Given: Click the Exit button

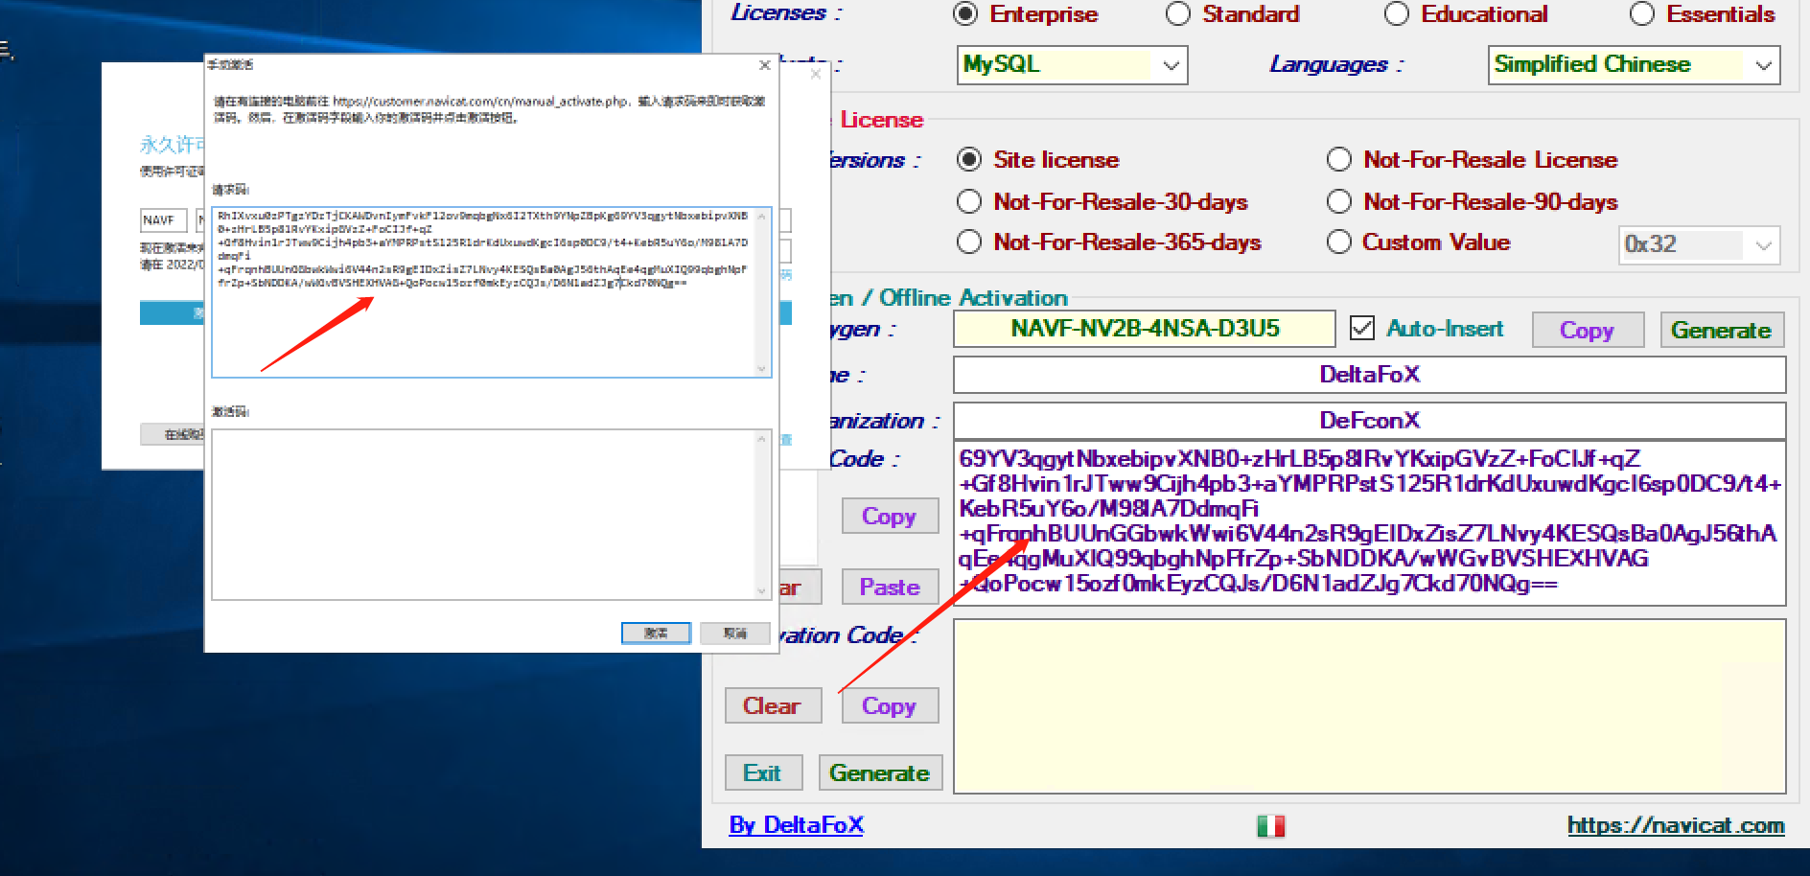Looking at the screenshot, I should point(763,772).
